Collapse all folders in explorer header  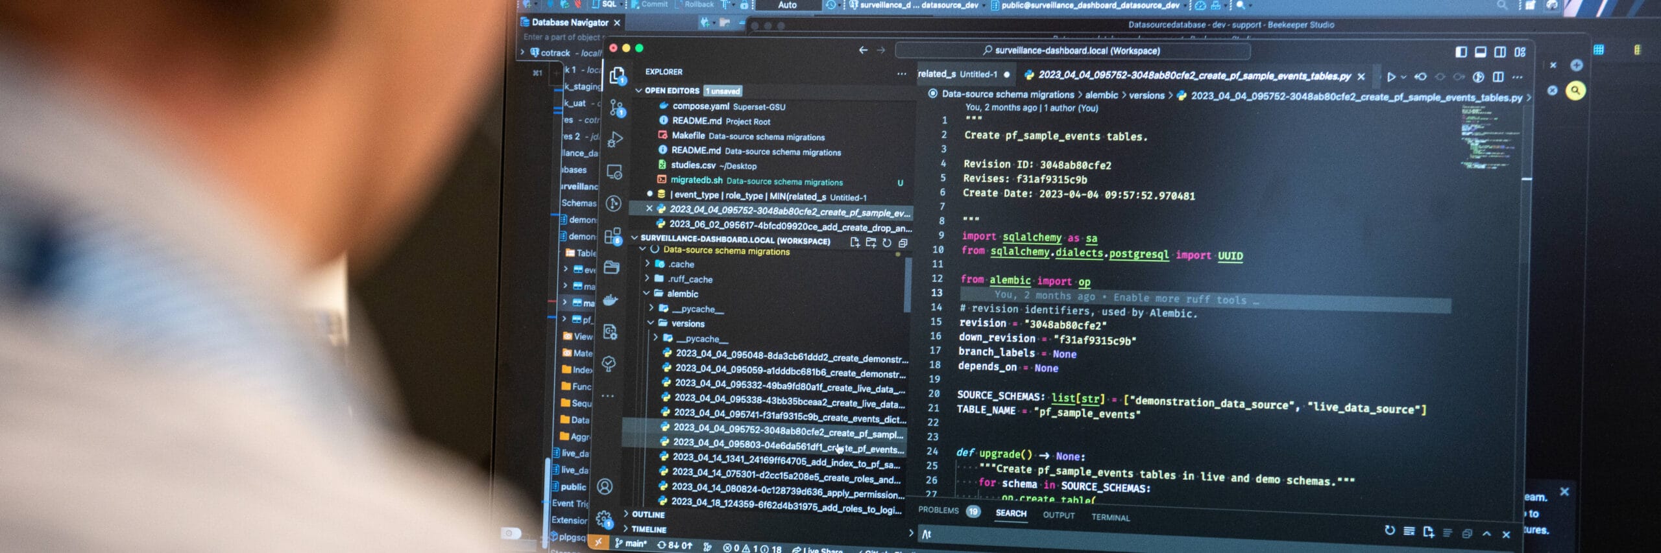click(x=903, y=243)
